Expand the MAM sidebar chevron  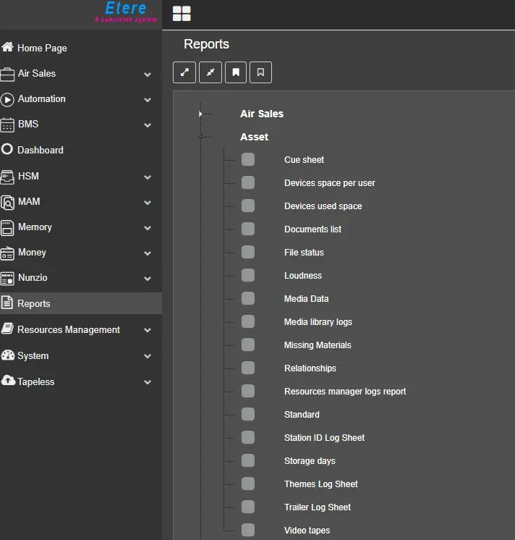coord(148,203)
